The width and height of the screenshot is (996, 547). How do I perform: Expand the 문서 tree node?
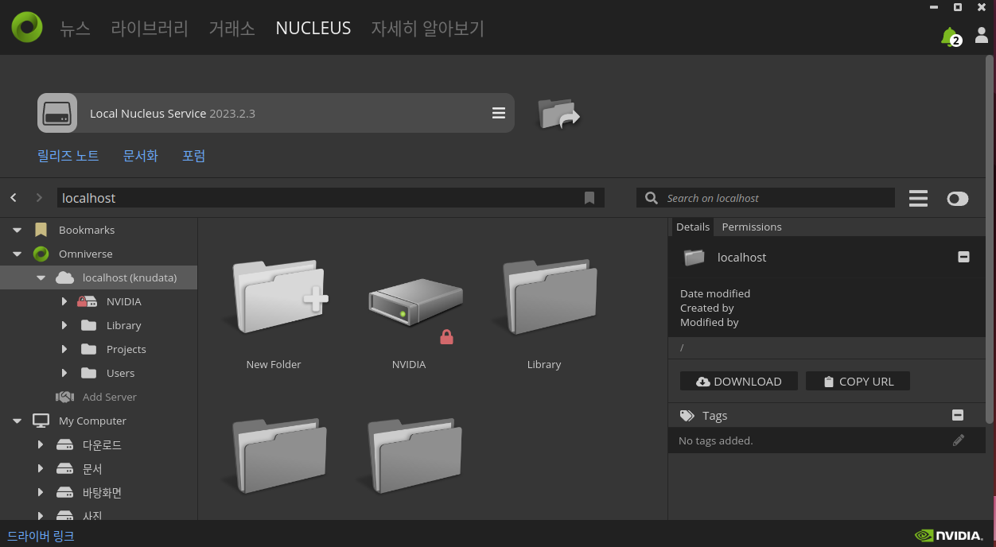(41, 468)
